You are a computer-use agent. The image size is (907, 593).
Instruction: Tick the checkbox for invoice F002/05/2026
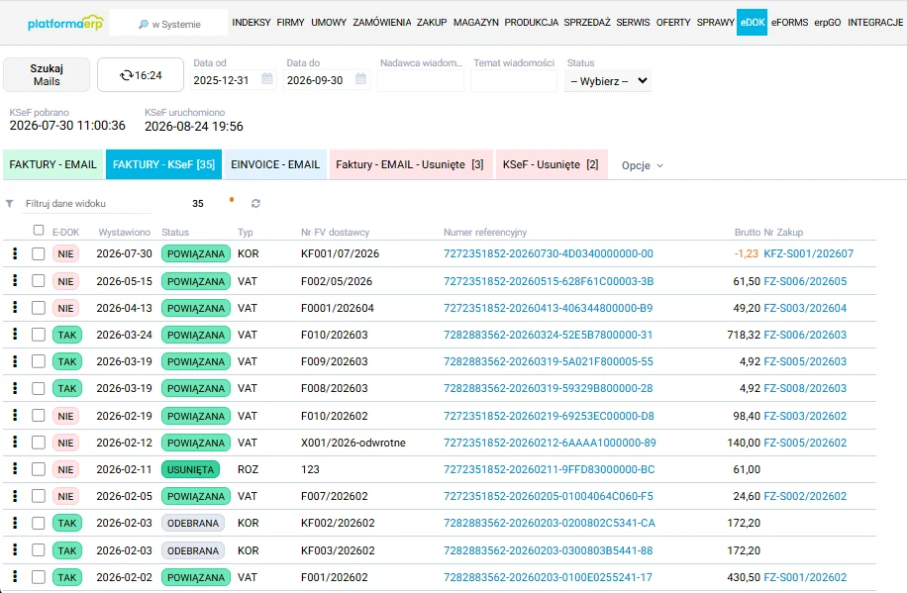(39, 281)
